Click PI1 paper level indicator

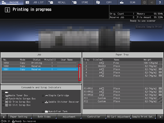(x=161, y=98)
